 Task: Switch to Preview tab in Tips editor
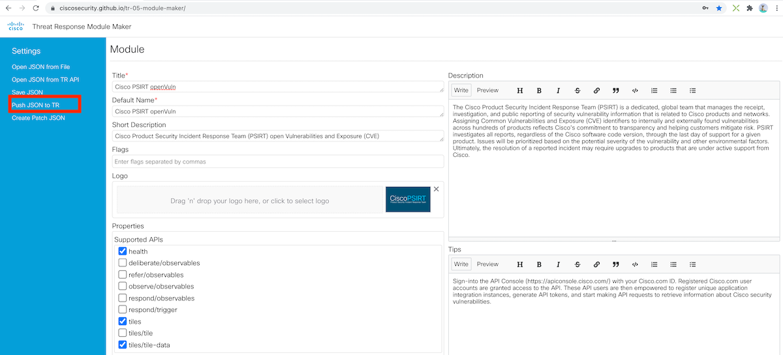click(487, 264)
